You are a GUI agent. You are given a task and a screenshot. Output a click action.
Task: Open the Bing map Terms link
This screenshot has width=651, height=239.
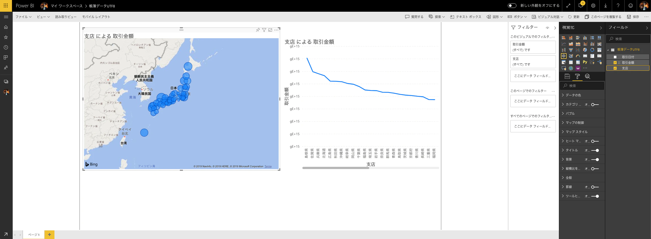[x=268, y=166]
